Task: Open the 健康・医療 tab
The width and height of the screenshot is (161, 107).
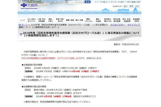Action: 70,20
